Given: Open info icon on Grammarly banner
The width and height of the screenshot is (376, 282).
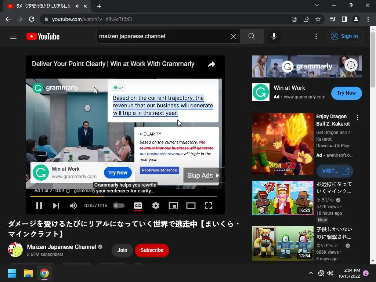Looking at the screenshot, I should point(351,65).
